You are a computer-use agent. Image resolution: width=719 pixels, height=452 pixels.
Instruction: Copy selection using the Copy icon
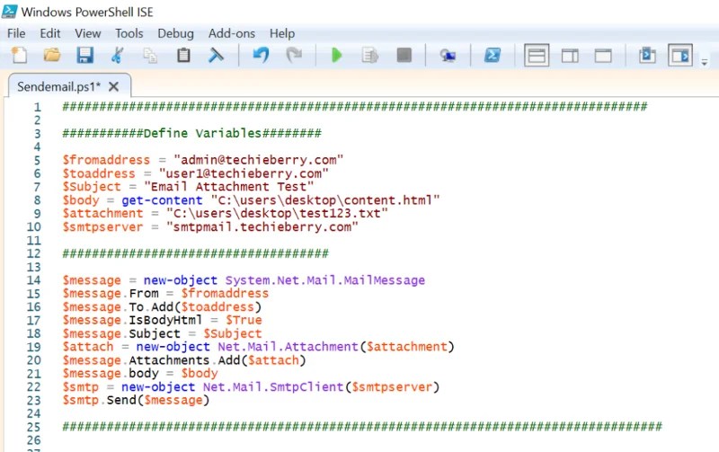click(x=150, y=56)
